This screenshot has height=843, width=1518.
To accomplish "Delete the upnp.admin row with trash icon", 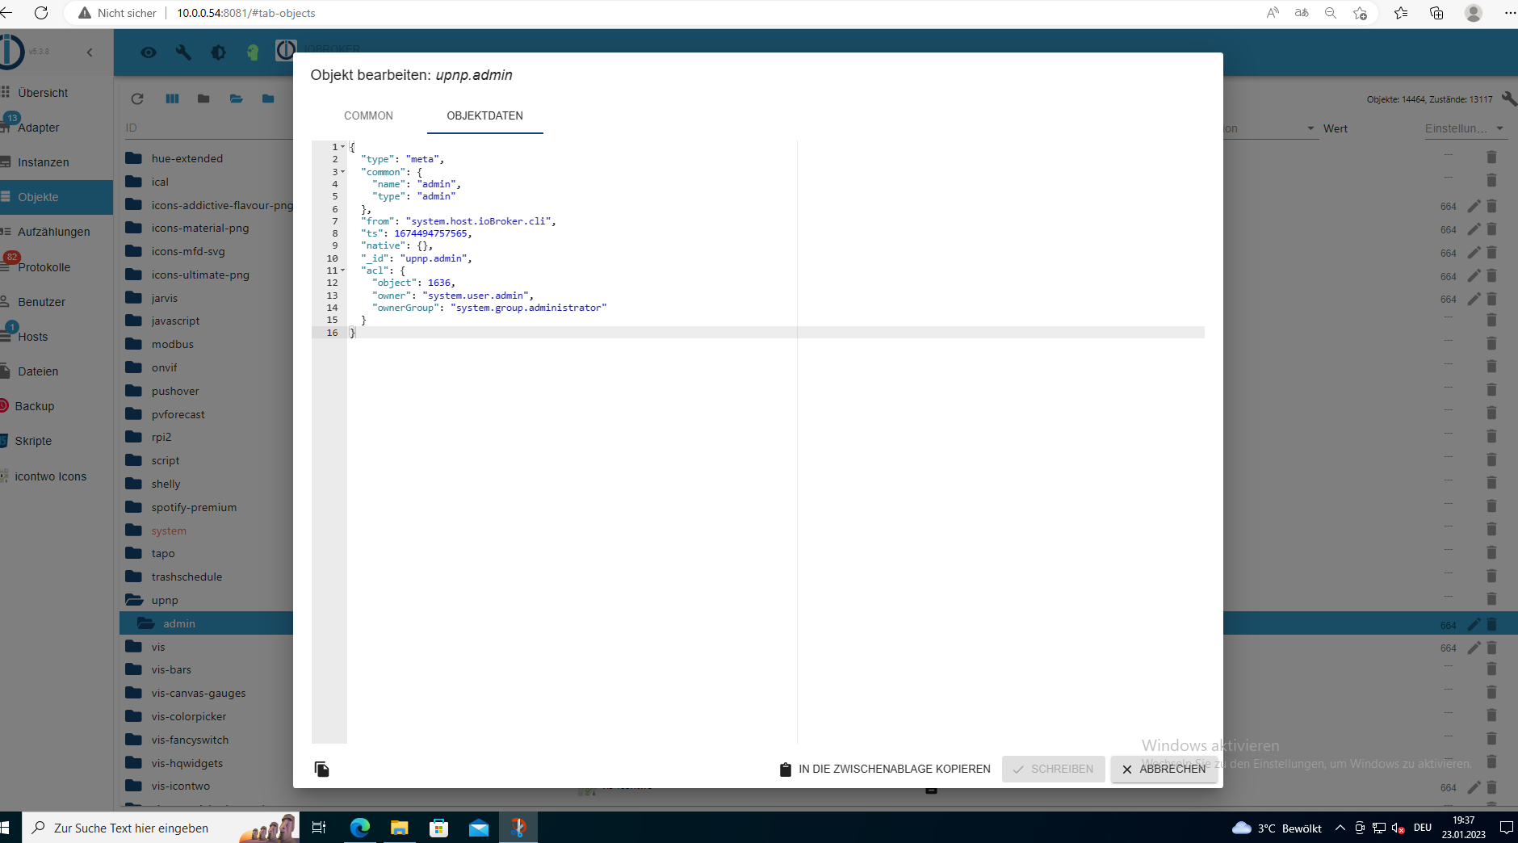I will (1491, 624).
